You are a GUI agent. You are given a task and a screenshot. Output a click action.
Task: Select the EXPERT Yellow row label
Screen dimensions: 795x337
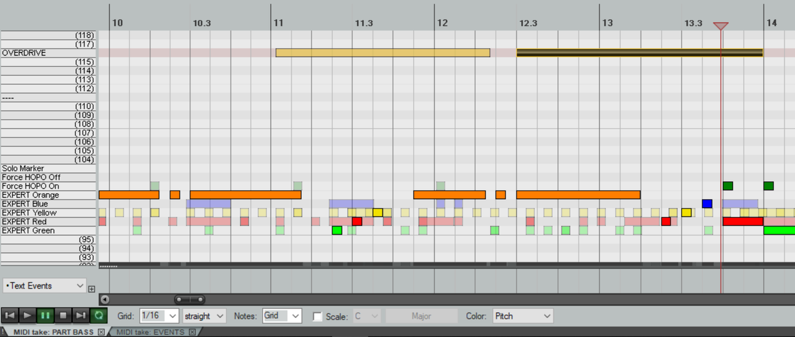(48, 213)
